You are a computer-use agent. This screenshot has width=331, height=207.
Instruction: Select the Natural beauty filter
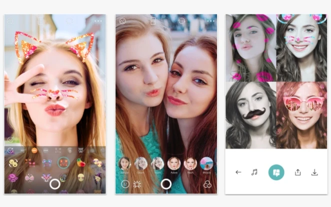pyautogui.click(x=124, y=163)
